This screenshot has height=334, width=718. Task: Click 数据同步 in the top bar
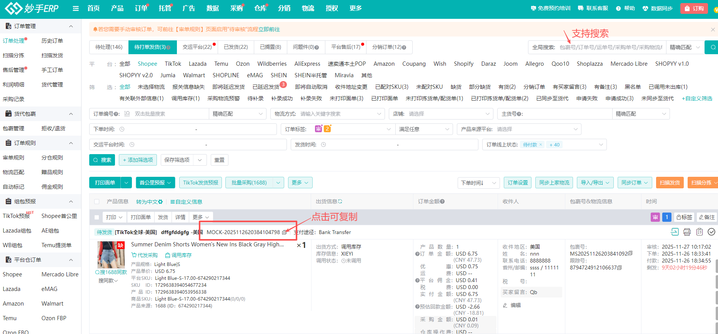click(x=657, y=8)
